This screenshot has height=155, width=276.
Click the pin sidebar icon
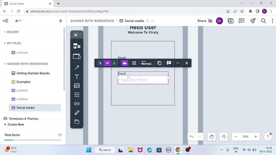(60, 21)
